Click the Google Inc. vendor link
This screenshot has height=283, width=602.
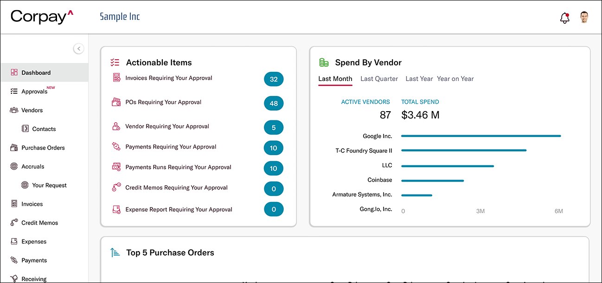click(377, 136)
